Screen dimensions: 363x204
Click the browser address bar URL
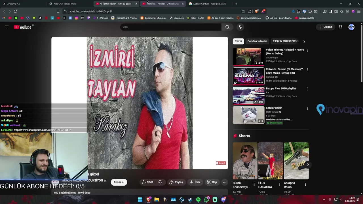pos(91,11)
